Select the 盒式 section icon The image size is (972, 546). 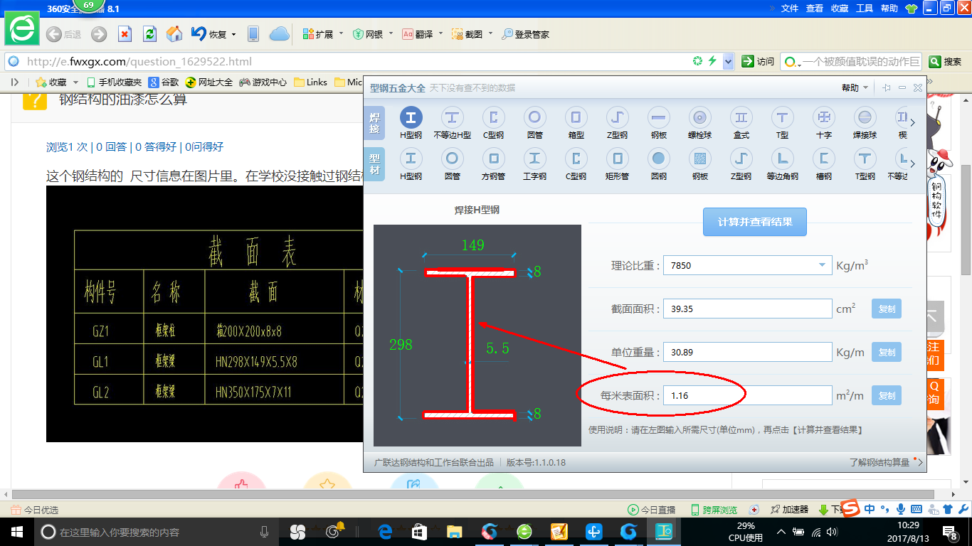pyautogui.click(x=741, y=122)
